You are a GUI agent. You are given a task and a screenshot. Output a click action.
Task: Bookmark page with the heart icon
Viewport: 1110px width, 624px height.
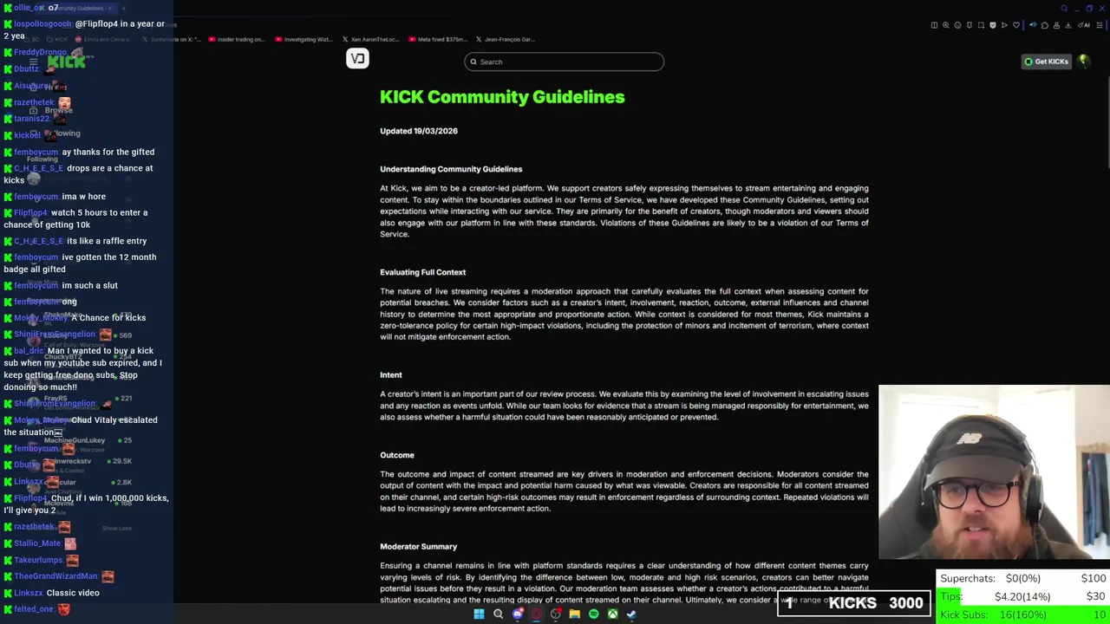point(1016,25)
